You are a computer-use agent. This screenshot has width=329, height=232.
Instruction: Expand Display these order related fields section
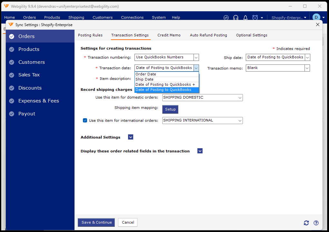click(200, 151)
